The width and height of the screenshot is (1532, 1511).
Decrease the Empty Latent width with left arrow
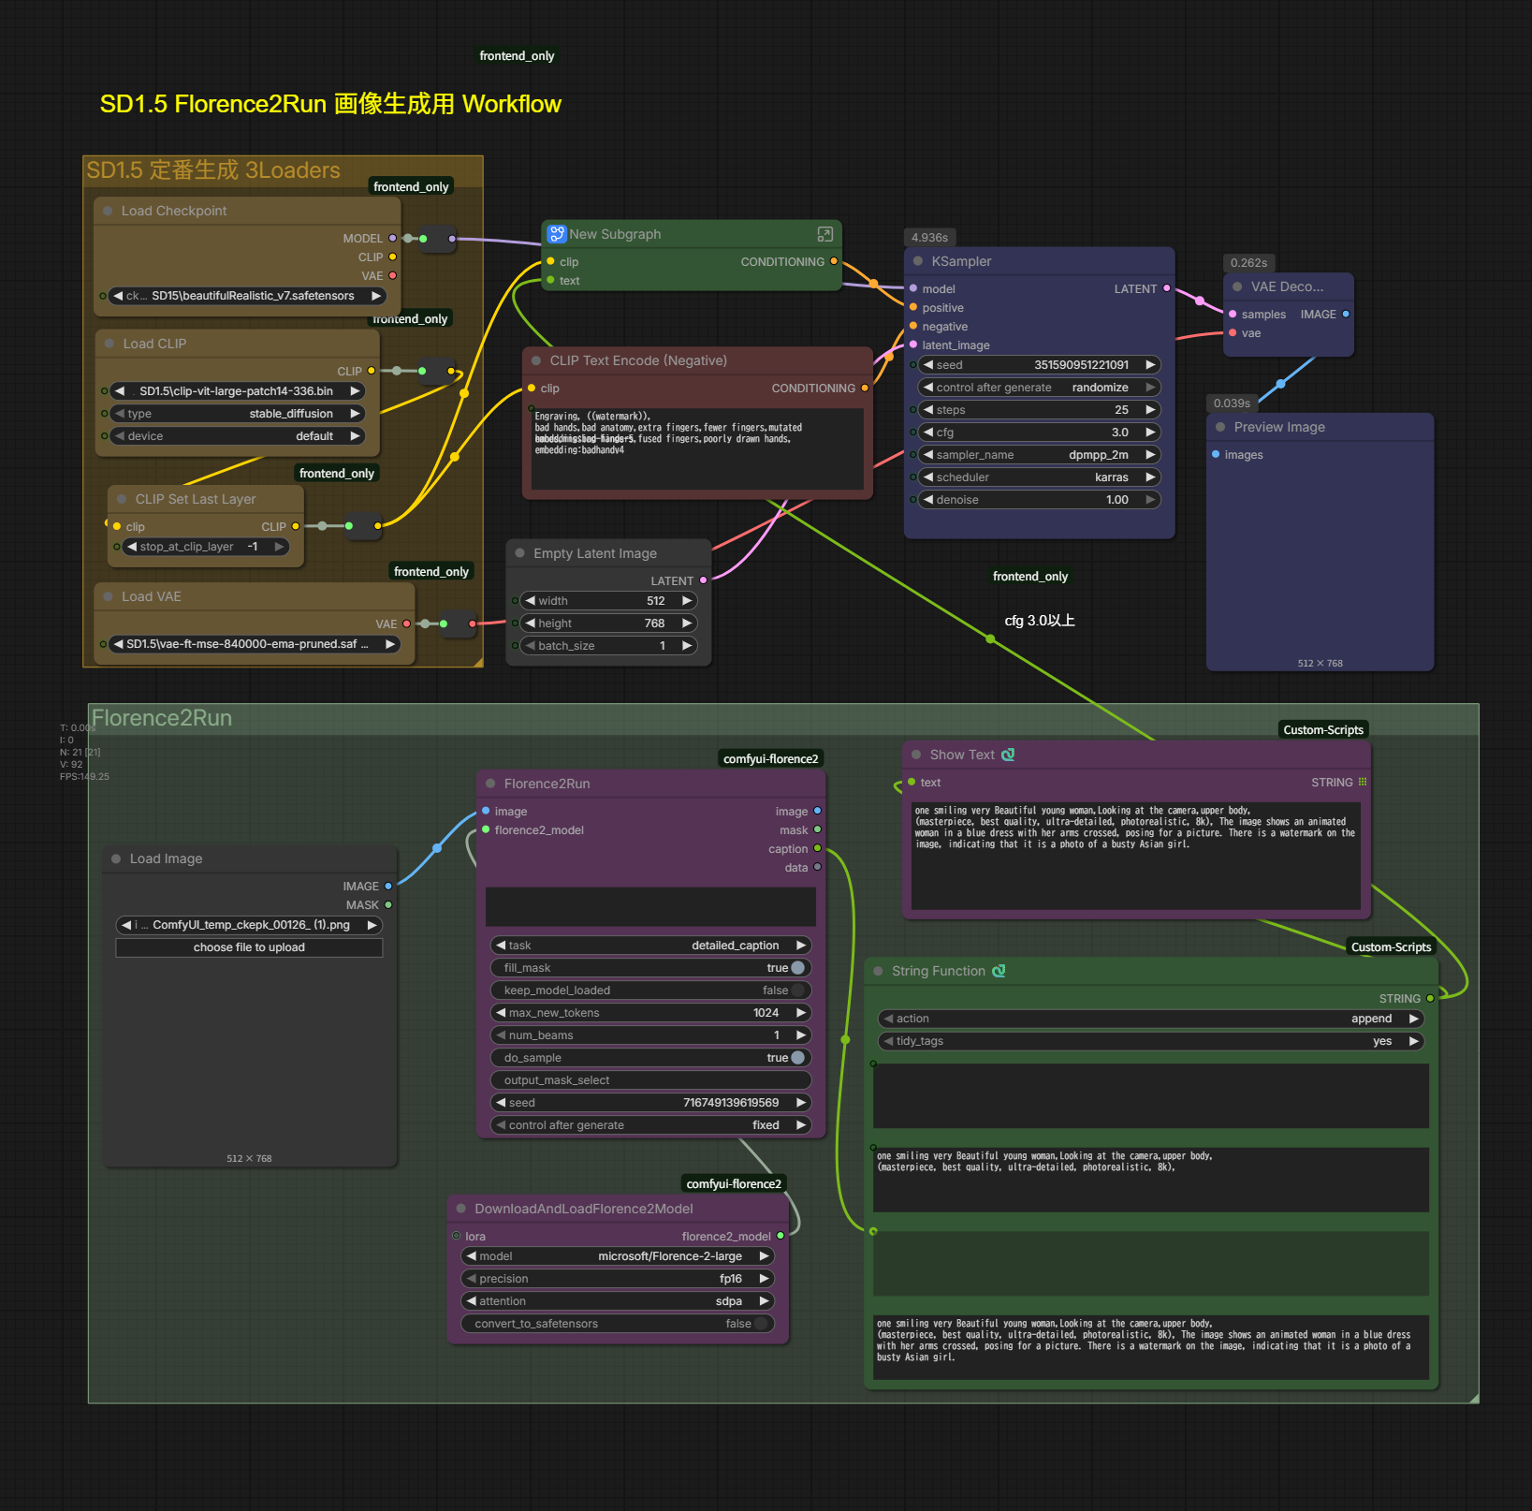coord(530,601)
